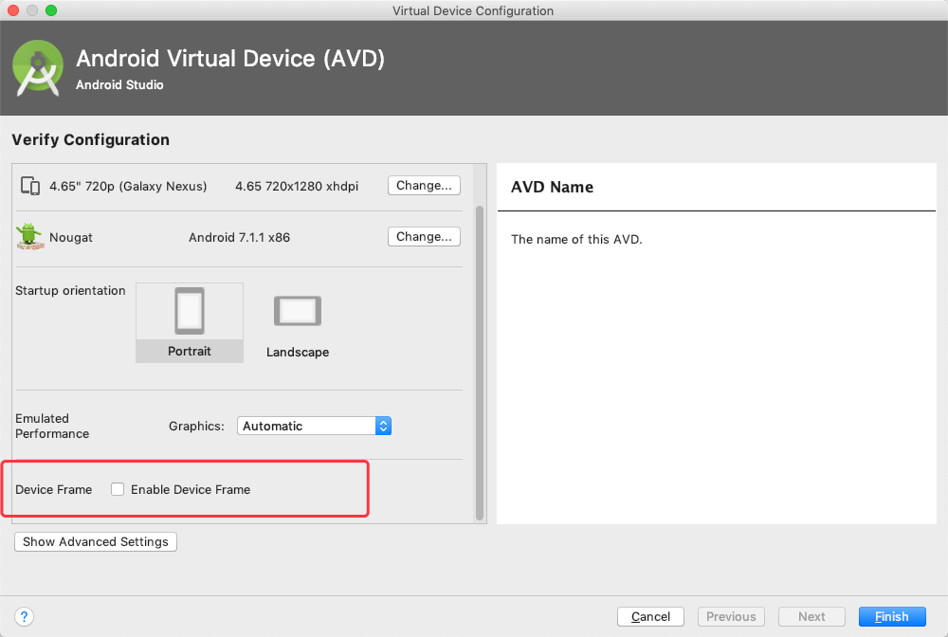Screen dimensions: 948x637
Task: Click the 'AVD Name' help heading
Action: tap(552, 188)
